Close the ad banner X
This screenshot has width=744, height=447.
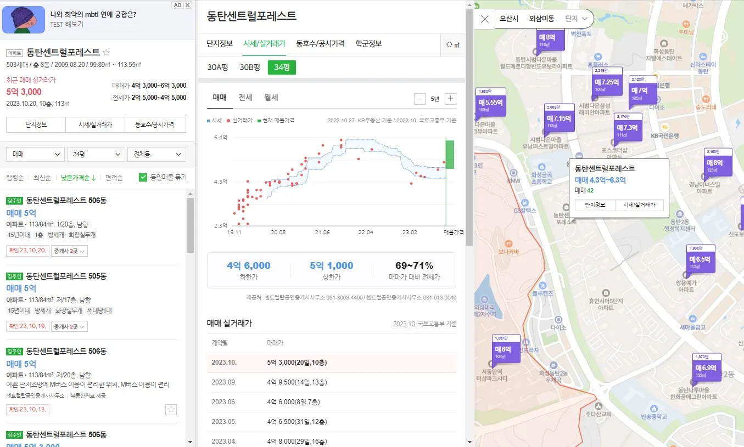pyautogui.click(x=188, y=5)
